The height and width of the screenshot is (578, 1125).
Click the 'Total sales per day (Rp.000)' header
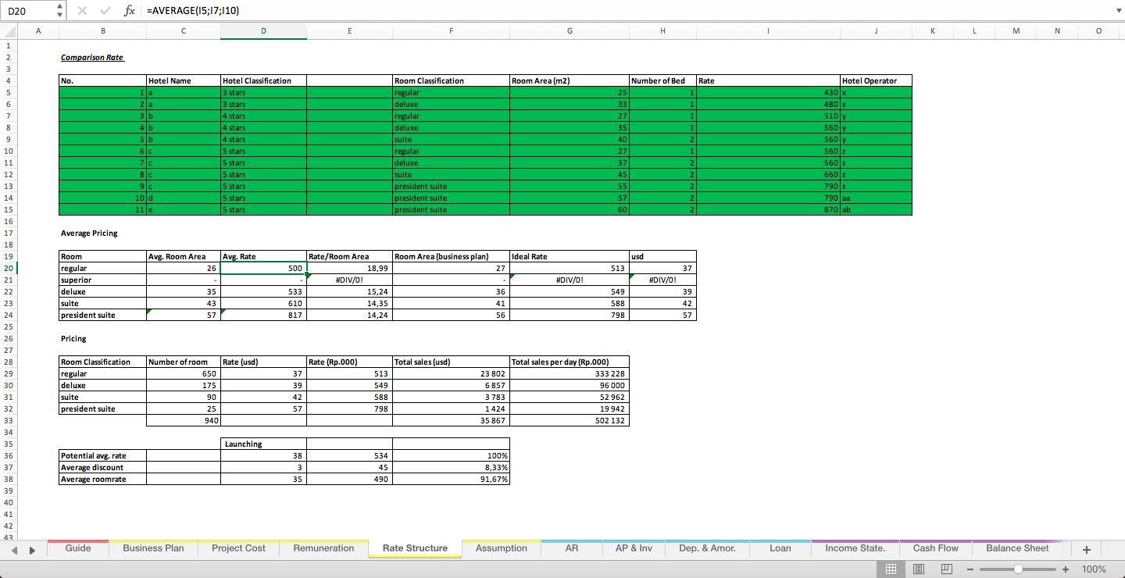[570, 362]
